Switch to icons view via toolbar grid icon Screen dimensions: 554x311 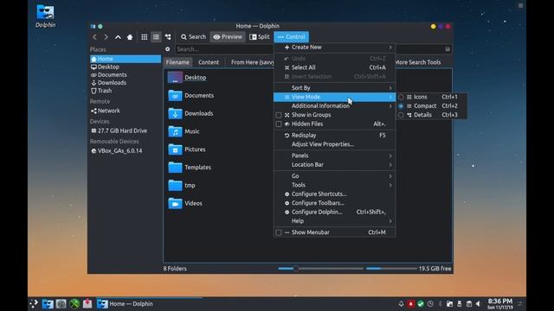[145, 37]
